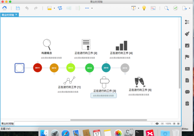Image resolution: width=194 pixels, height=136 pixels.
Task: Open Terminal from the Dock
Action: [139, 133]
